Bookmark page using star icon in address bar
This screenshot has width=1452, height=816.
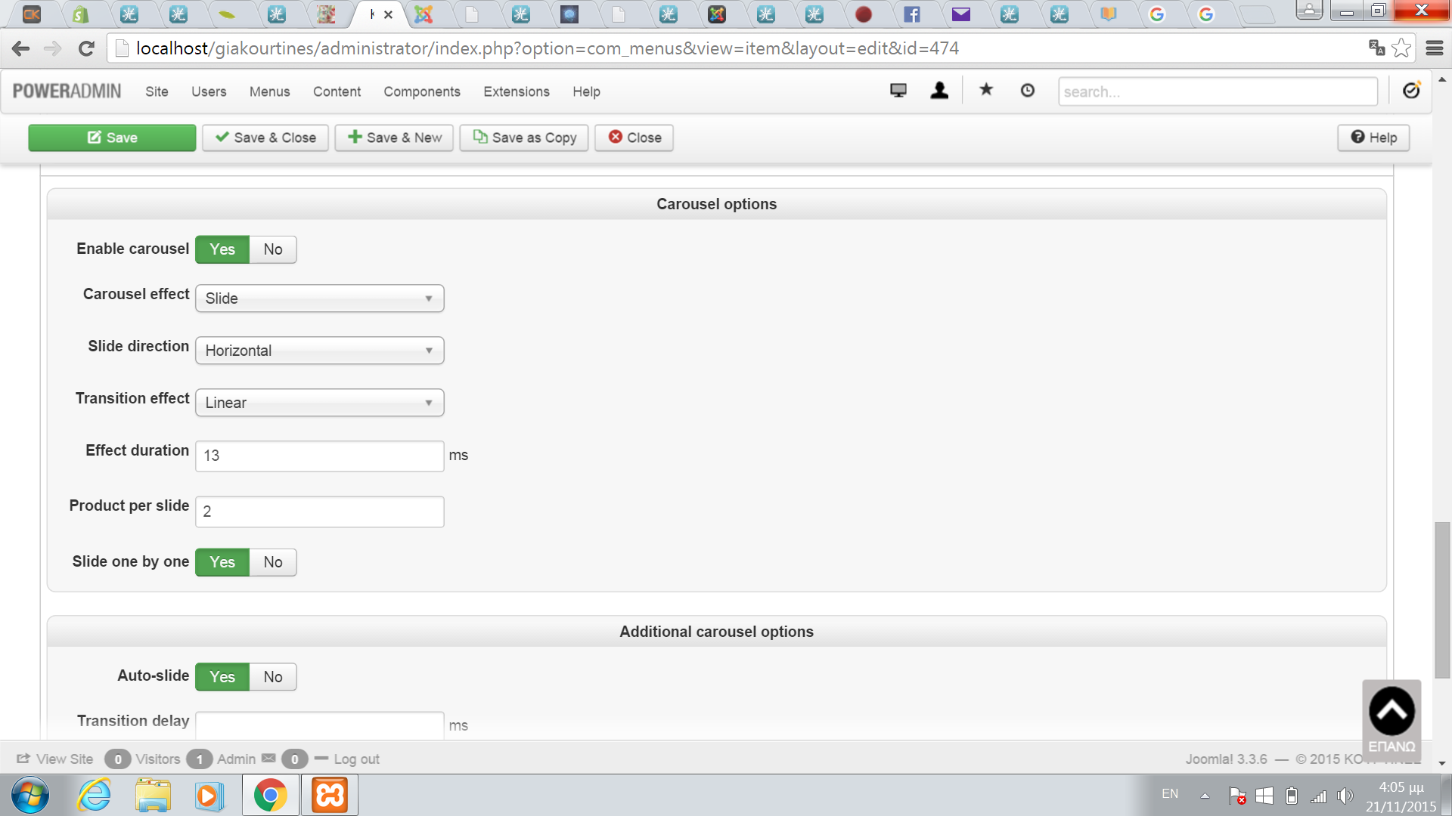pos(1401,48)
